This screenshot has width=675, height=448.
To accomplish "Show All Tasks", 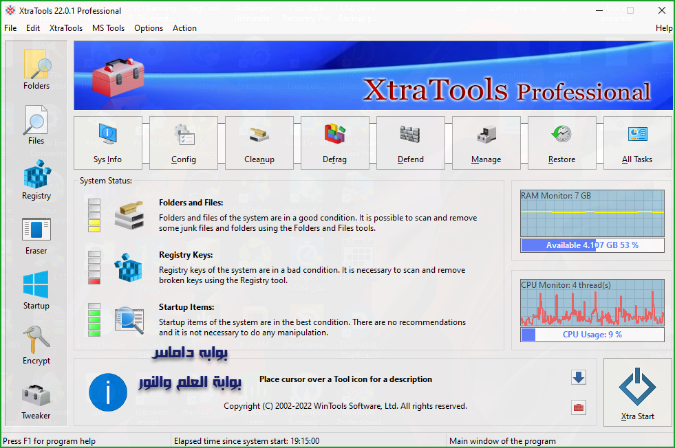I will (x=638, y=143).
